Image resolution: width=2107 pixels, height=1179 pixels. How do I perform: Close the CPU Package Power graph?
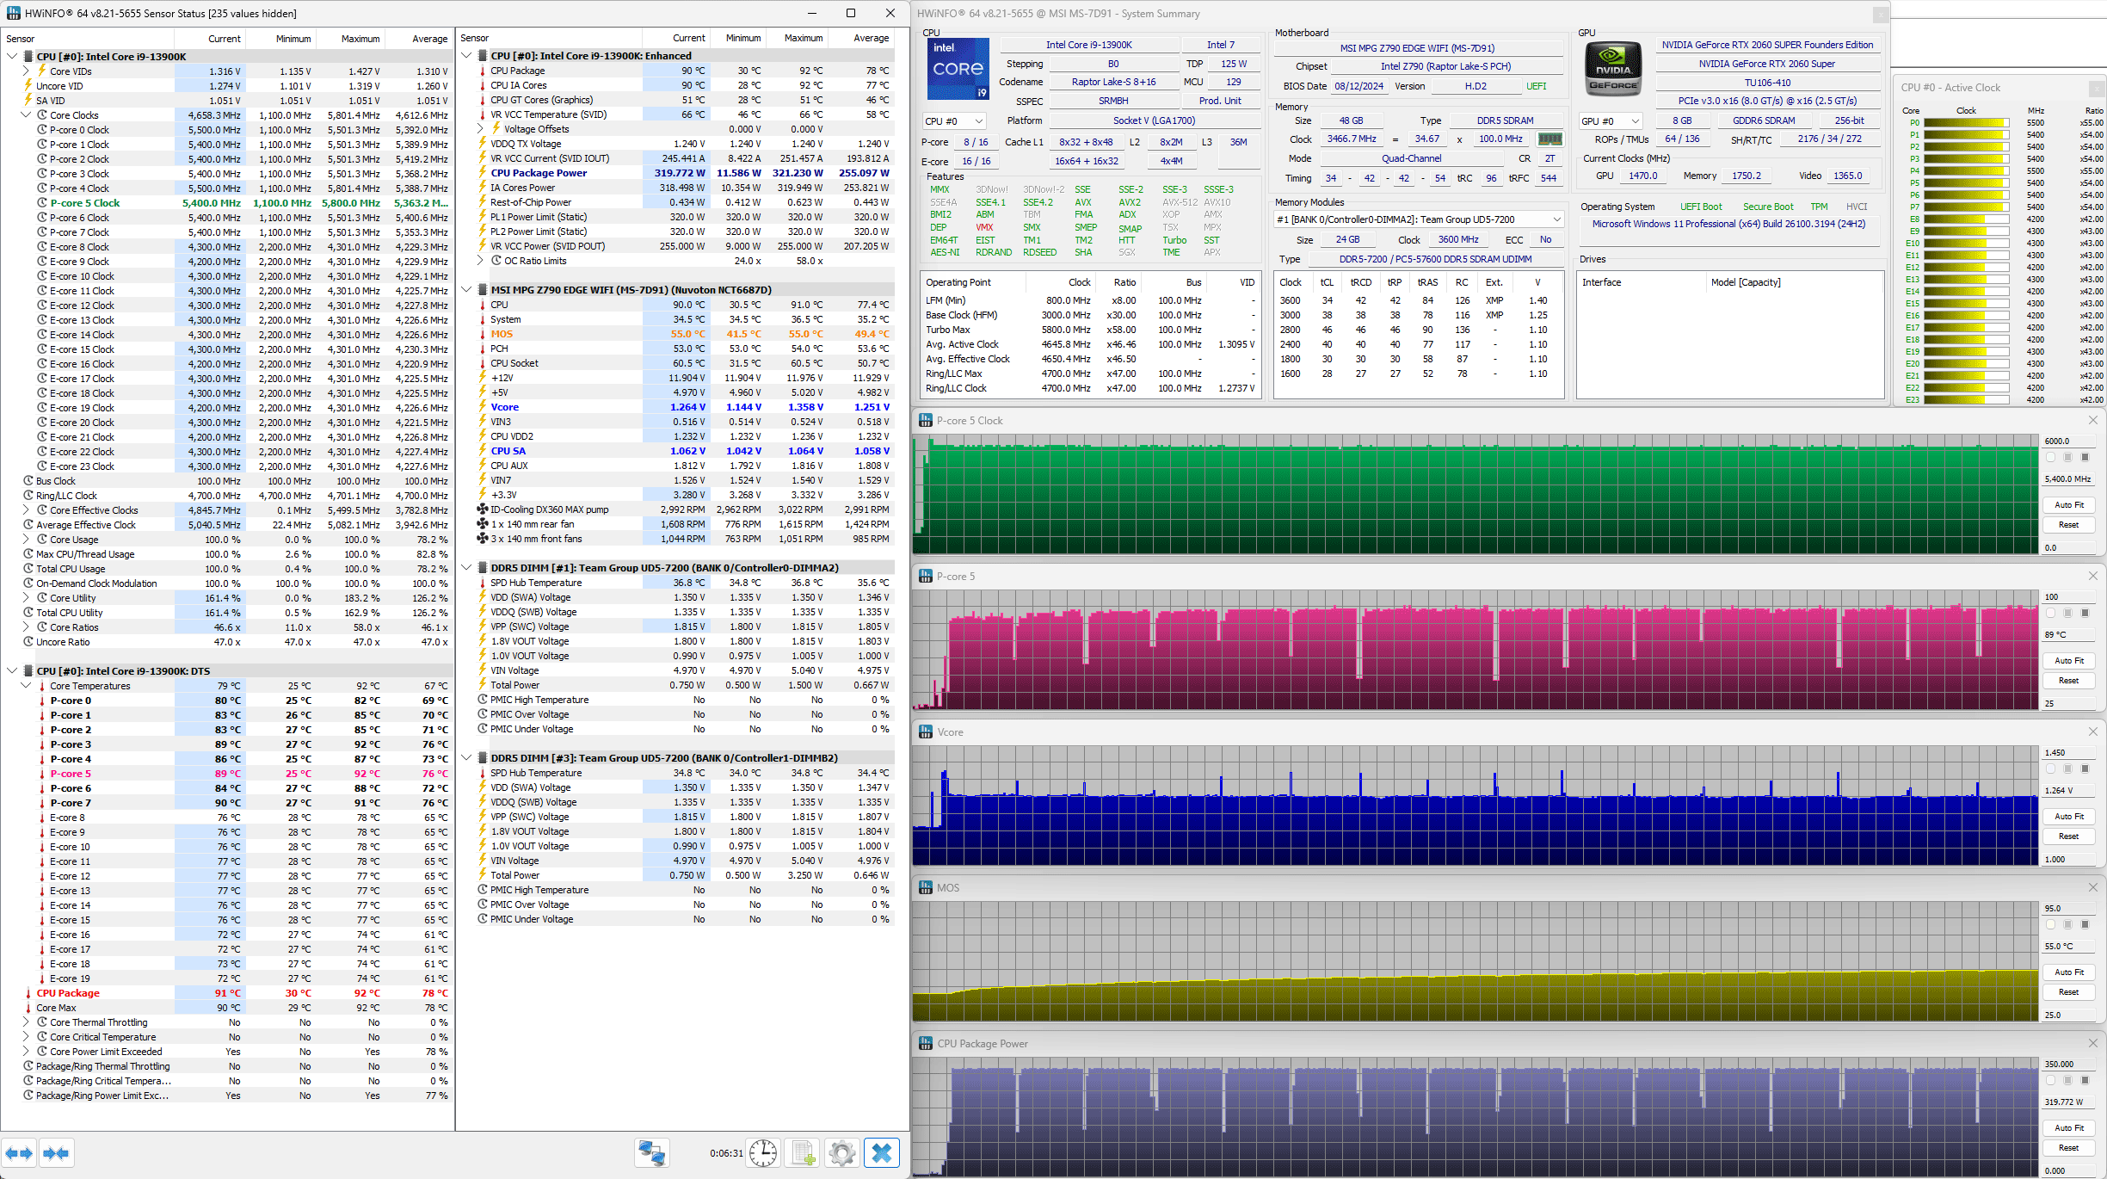(2093, 1043)
